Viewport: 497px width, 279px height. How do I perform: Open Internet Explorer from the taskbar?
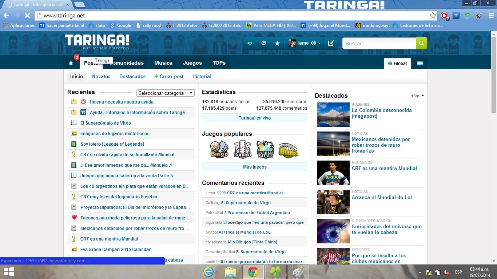tap(208, 272)
